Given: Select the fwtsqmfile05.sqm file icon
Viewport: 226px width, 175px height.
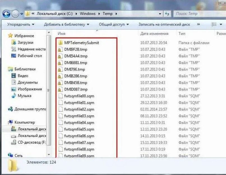Looking at the screenshot, I should tap(61, 129).
